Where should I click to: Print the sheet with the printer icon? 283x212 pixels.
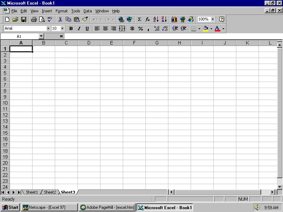click(34, 19)
